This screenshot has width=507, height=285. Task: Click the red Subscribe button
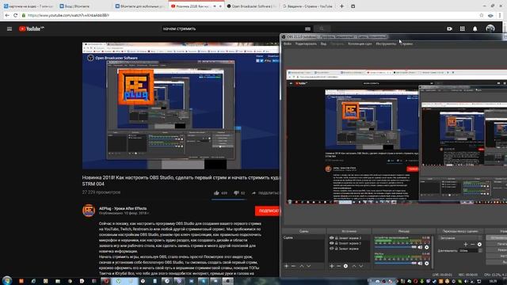click(268, 211)
